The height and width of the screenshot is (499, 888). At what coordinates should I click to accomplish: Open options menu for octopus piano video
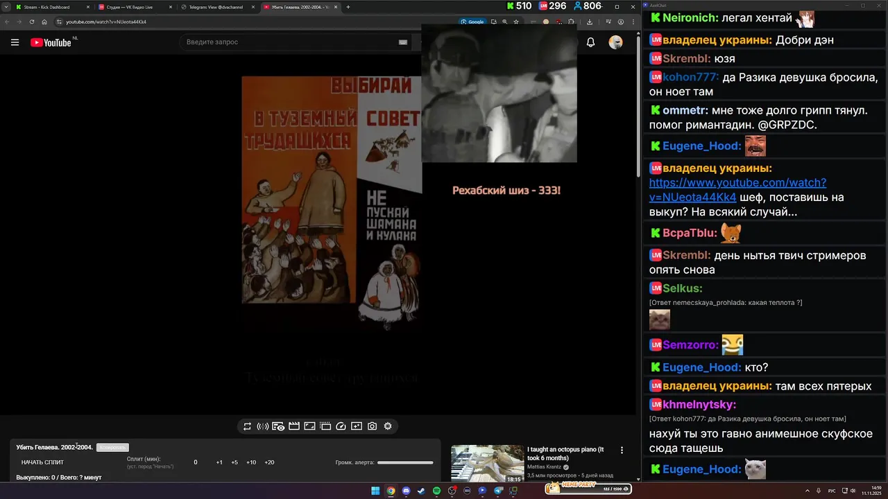coord(622,450)
